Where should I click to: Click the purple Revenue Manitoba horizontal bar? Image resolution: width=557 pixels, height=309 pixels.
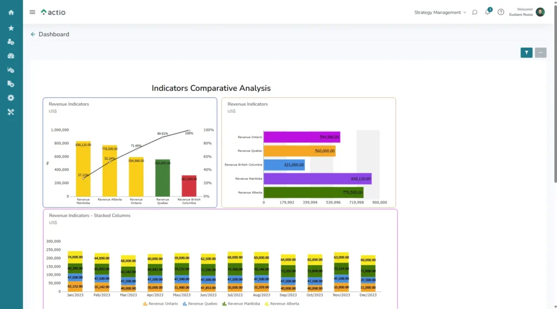click(317, 179)
